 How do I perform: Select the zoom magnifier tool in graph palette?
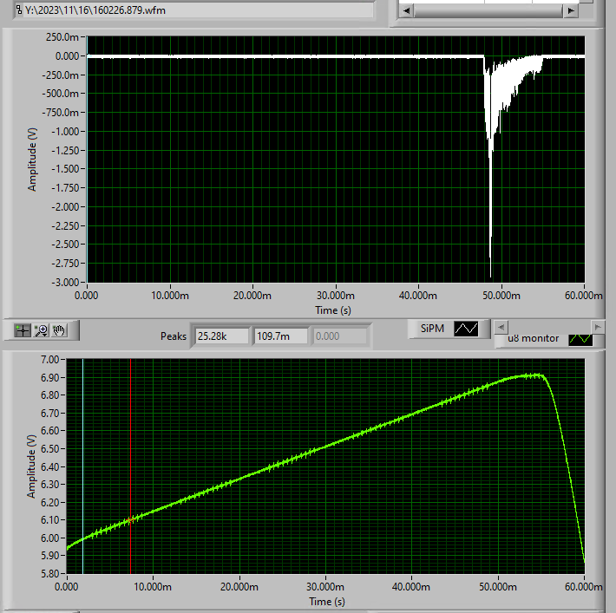click(41, 330)
